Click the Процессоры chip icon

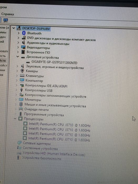coord(20,119)
